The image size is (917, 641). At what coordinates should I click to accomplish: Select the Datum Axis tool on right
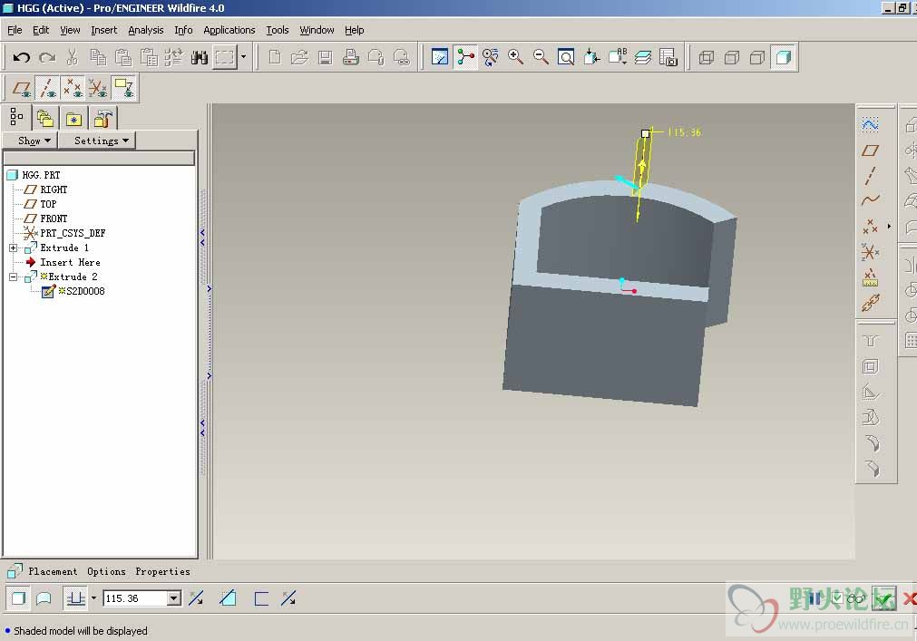pos(870,175)
